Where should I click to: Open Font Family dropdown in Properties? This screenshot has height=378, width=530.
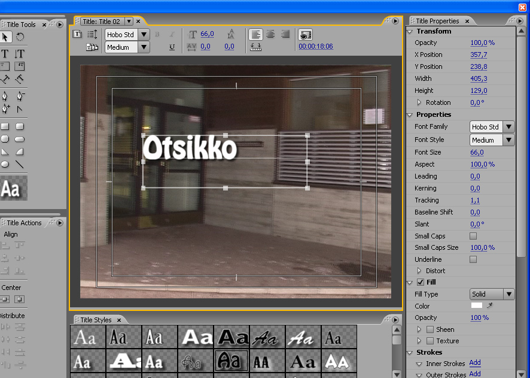pyautogui.click(x=508, y=127)
